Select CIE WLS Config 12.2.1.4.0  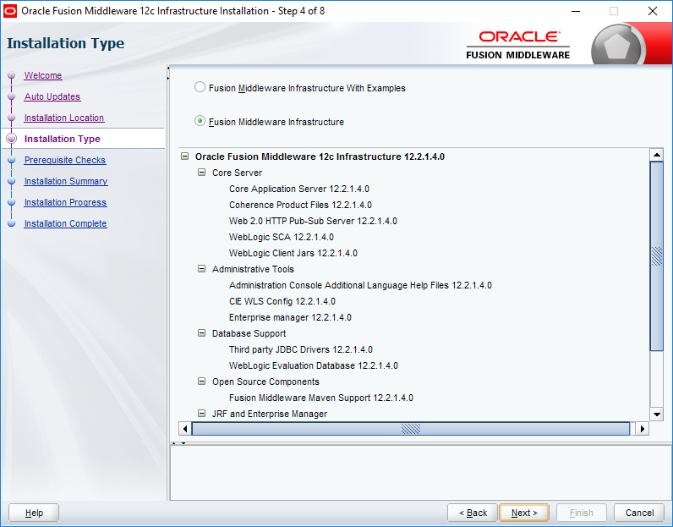point(282,301)
